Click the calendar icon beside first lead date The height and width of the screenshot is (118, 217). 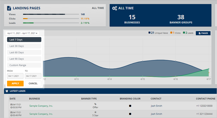(x=11, y=105)
